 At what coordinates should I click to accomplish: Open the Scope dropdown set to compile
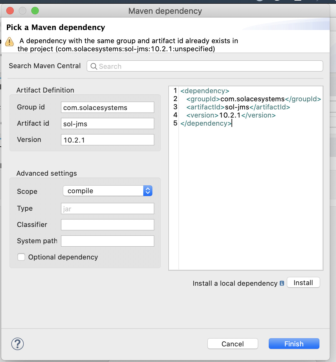click(107, 191)
